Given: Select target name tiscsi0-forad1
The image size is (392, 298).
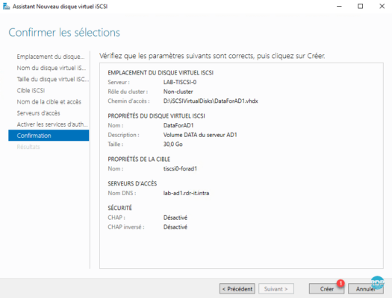Looking at the screenshot, I should pyautogui.click(x=180, y=168).
